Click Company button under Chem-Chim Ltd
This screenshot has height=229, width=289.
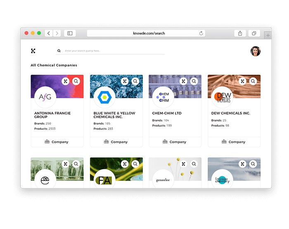pyautogui.click(x=175, y=142)
